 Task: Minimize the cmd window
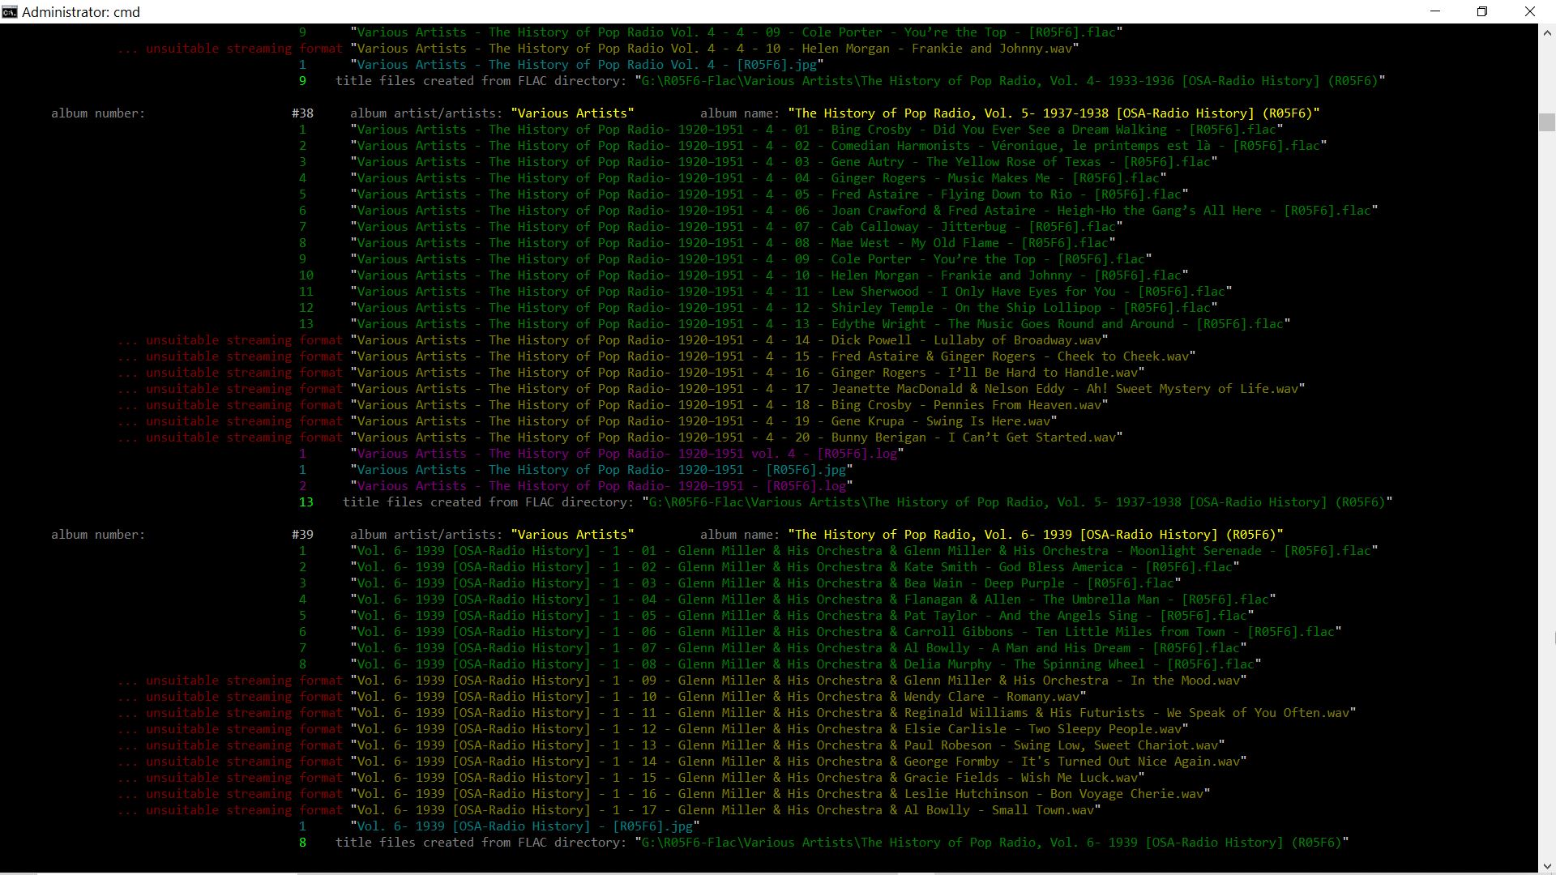1435,11
